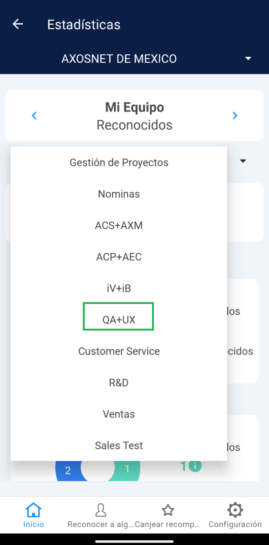Open the Inicio home icon

pos(33,511)
